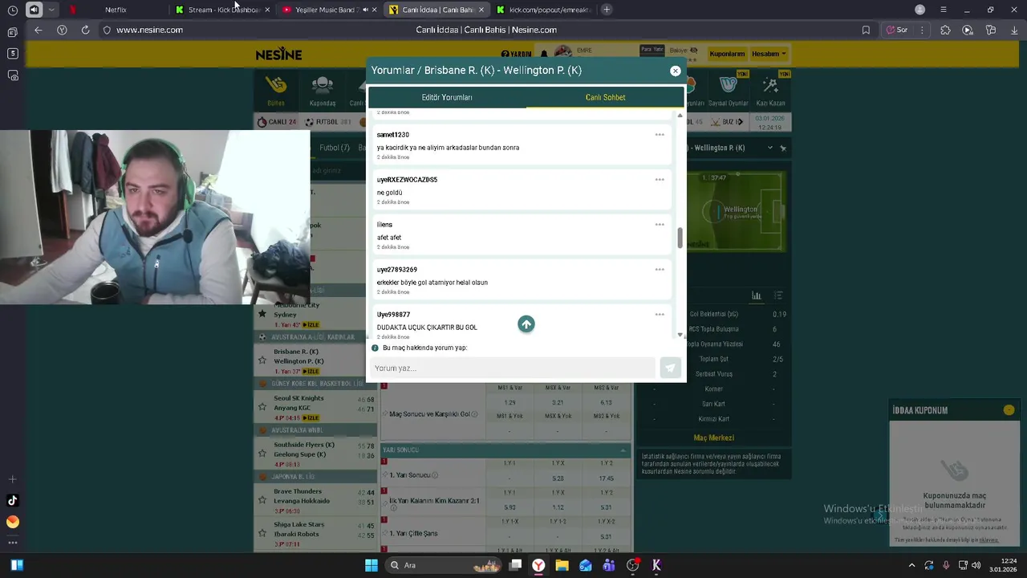Open browser downloads icon

coord(1013,30)
